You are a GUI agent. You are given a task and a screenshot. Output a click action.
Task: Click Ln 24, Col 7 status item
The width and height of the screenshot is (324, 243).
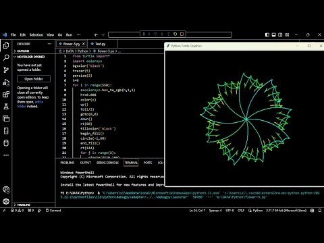coord(197,211)
